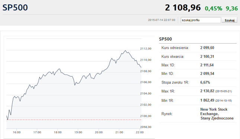Click the opening value 2 100,31

click(207, 57)
